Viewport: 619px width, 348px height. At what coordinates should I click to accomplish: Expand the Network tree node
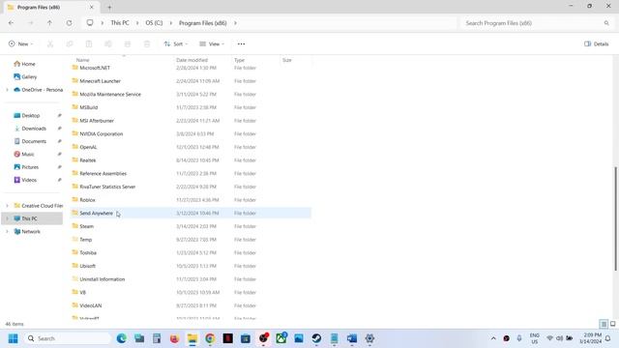7,232
